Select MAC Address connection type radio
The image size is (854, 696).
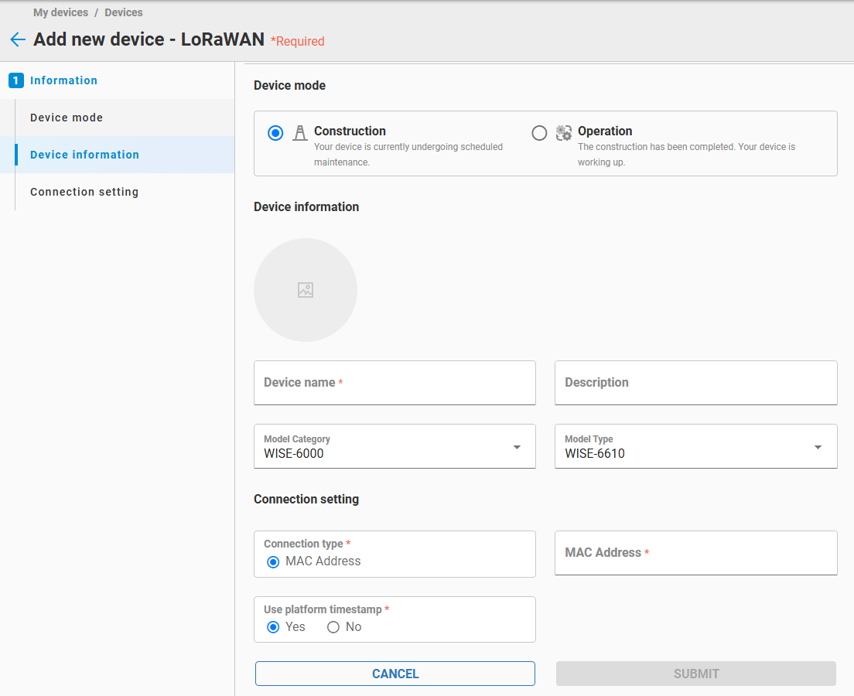click(x=273, y=561)
